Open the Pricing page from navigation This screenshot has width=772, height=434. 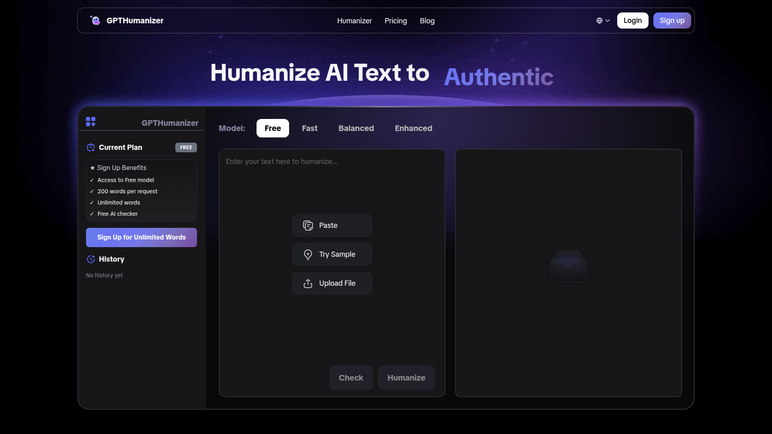(396, 20)
